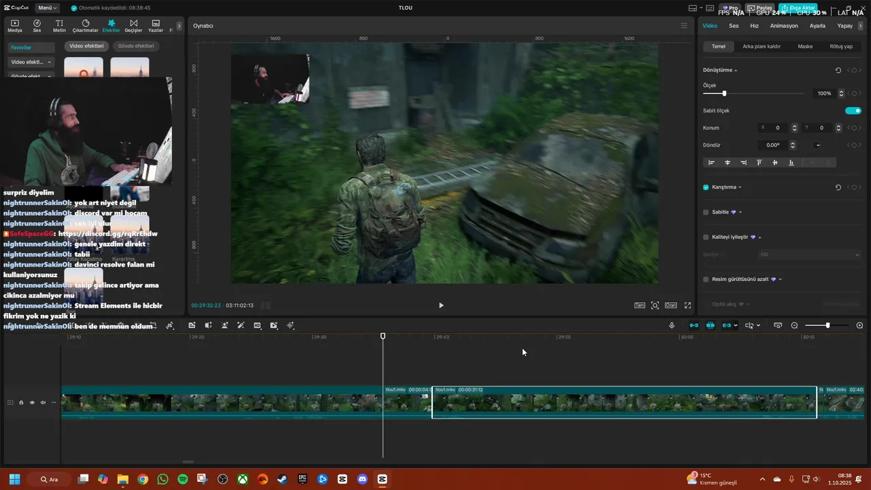Click the reset Karıştırma icon
This screenshot has width=871, height=490.
(x=838, y=187)
